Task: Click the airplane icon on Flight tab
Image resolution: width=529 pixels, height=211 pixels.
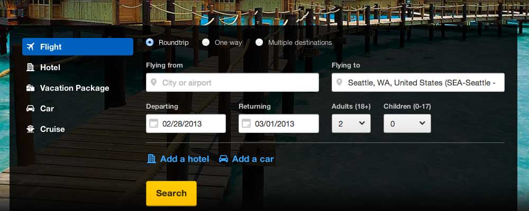Action: 30,47
